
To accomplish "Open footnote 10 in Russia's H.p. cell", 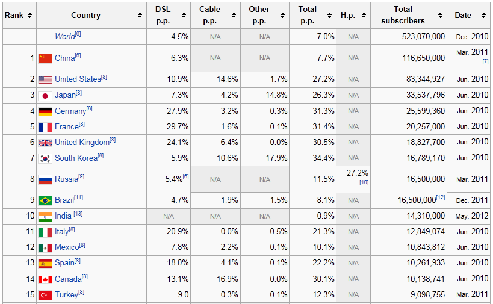I will [x=364, y=182].
